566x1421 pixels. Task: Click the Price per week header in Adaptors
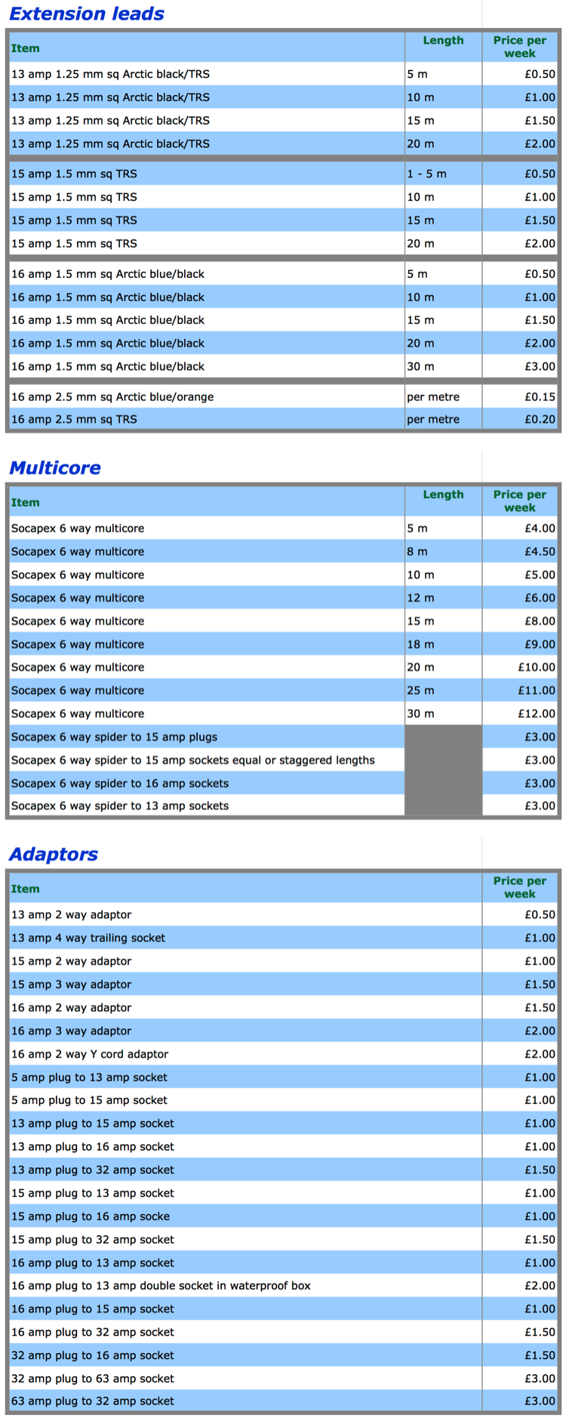tap(519, 887)
